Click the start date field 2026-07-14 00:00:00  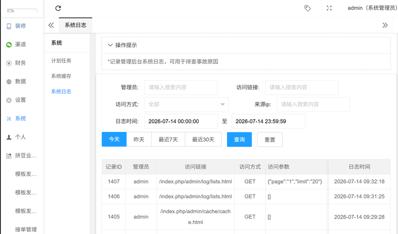[x=181, y=121]
